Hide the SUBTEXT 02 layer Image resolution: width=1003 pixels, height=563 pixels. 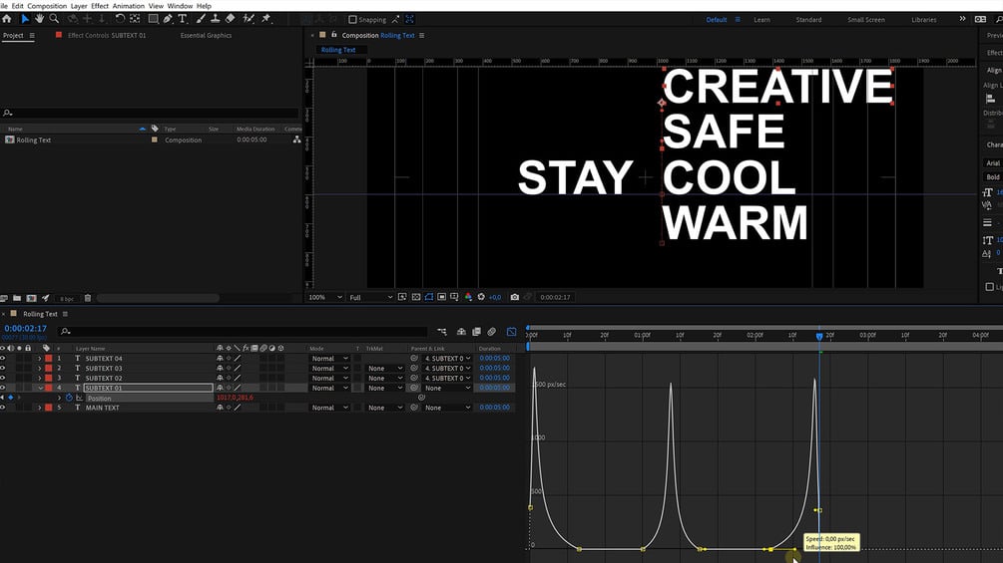3,378
